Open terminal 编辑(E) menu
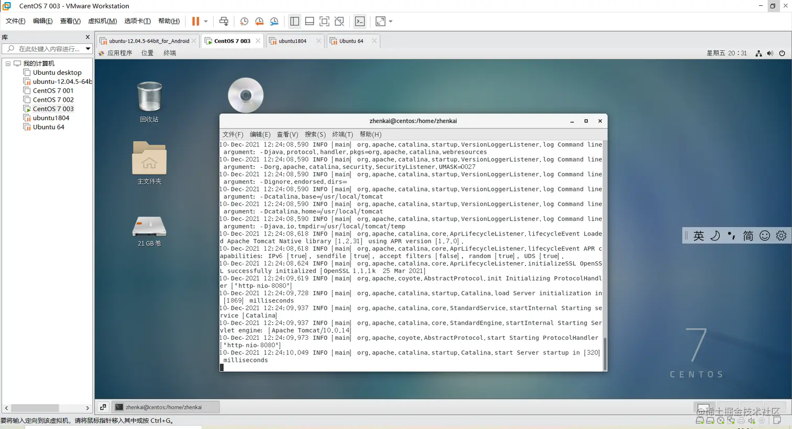 (x=260, y=135)
